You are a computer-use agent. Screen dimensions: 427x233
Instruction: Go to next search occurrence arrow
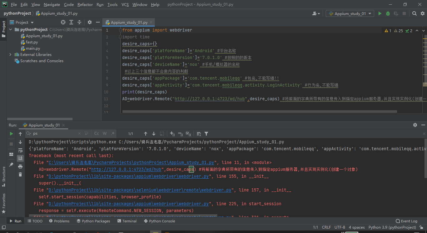pos(154,134)
